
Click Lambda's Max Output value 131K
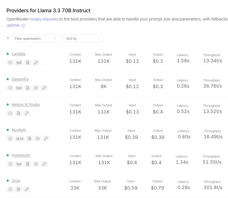[x=104, y=61]
